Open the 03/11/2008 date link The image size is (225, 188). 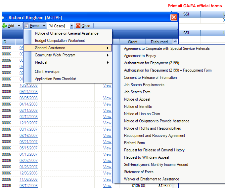click(x=28, y=110)
